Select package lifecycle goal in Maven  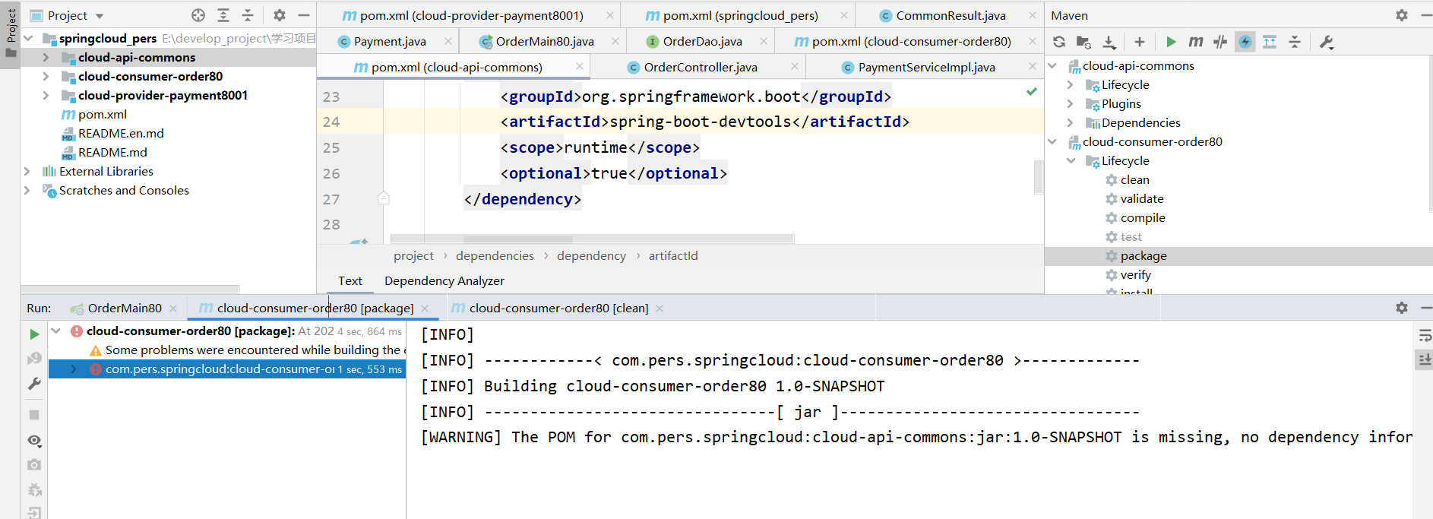click(x=1144, y=255)
